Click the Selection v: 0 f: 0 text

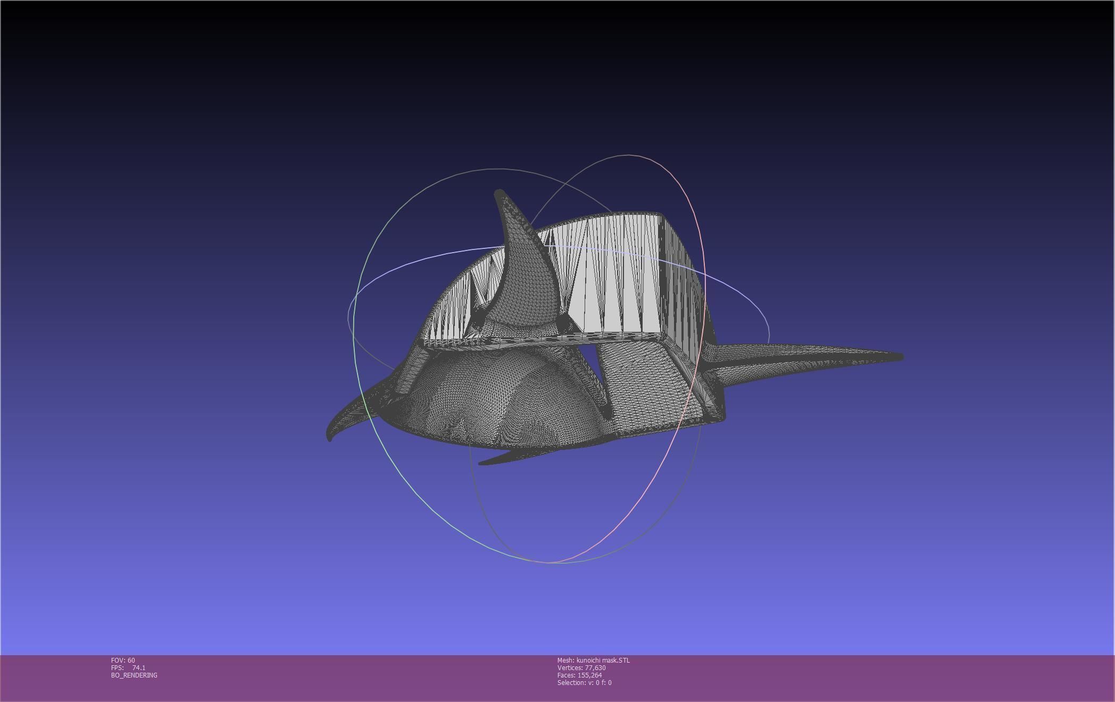pos(584,683)
